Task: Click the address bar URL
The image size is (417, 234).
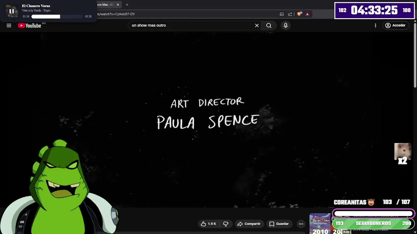Action: [116, 14]
